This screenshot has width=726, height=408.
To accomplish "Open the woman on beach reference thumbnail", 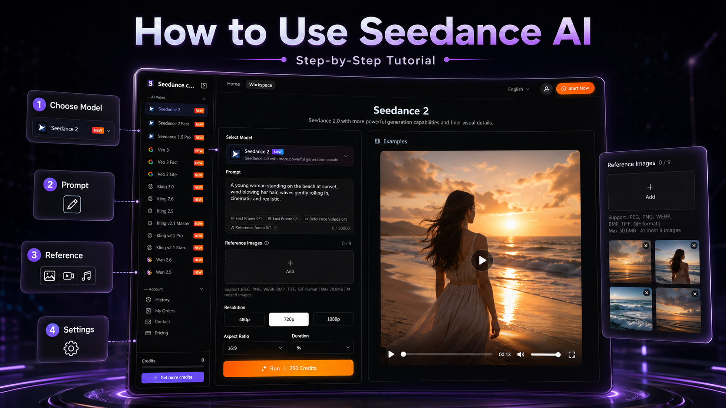I will [x=677, y=262].
